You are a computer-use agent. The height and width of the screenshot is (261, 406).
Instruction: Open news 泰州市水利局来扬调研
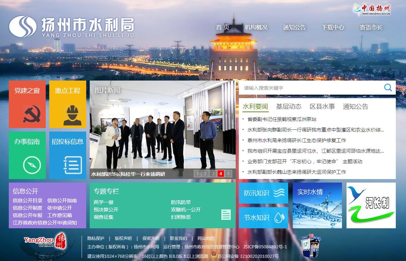coord(297,140)
